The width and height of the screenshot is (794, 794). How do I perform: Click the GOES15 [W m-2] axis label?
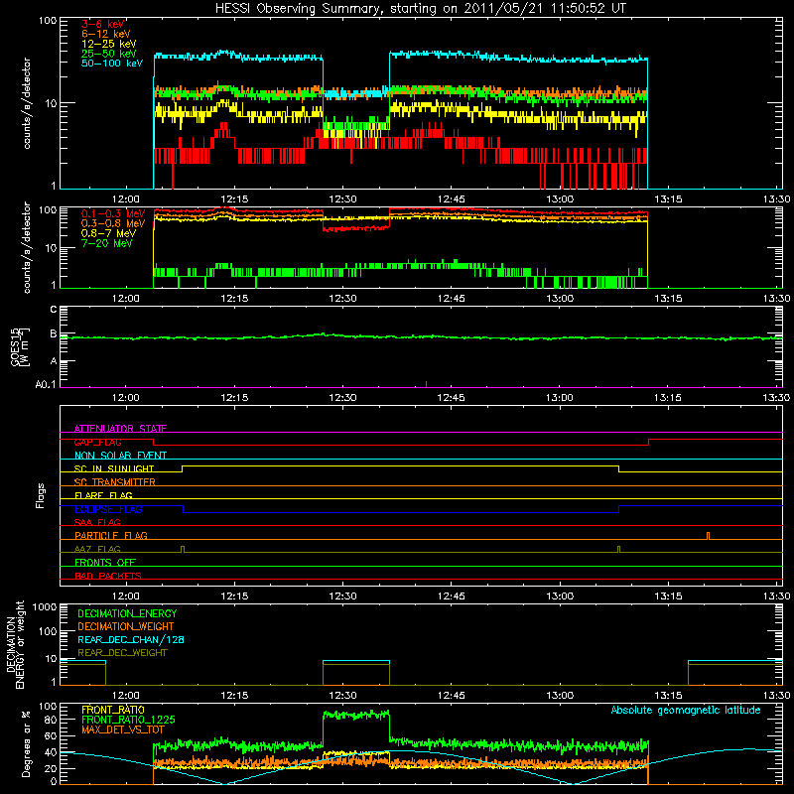(x=20, y=346)
